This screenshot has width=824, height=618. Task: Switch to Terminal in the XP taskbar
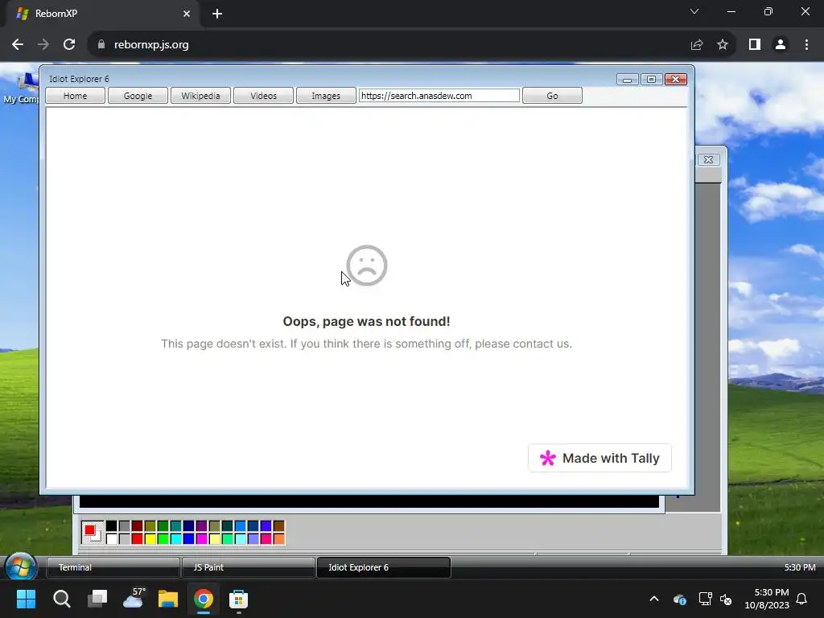pyautogui.click(x=113, y=567)
